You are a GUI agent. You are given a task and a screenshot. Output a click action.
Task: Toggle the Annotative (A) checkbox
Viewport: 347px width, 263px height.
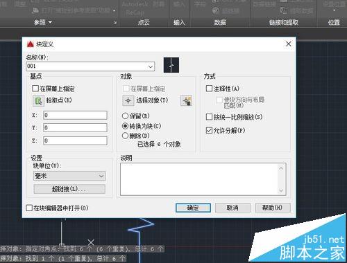coord(209,89)
